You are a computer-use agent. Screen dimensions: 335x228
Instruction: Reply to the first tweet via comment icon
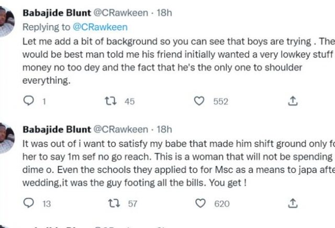coord(30,101)
